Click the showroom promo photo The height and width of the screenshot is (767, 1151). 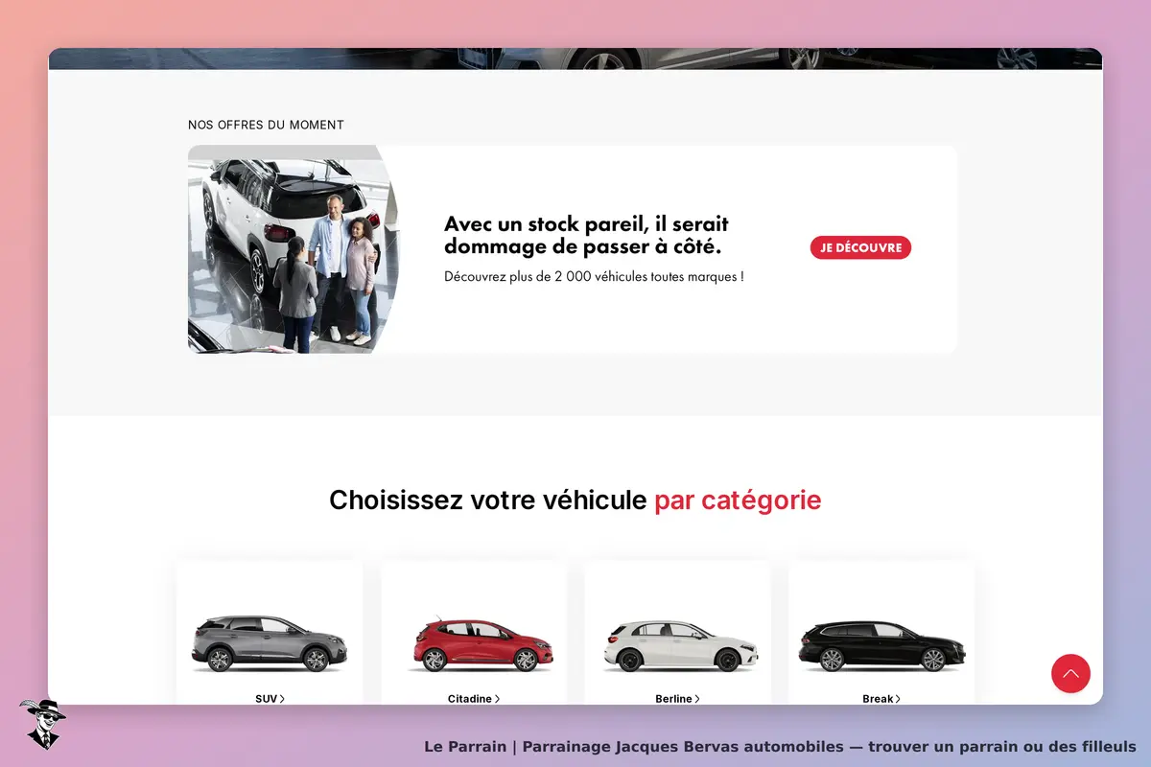coord(294,249)
